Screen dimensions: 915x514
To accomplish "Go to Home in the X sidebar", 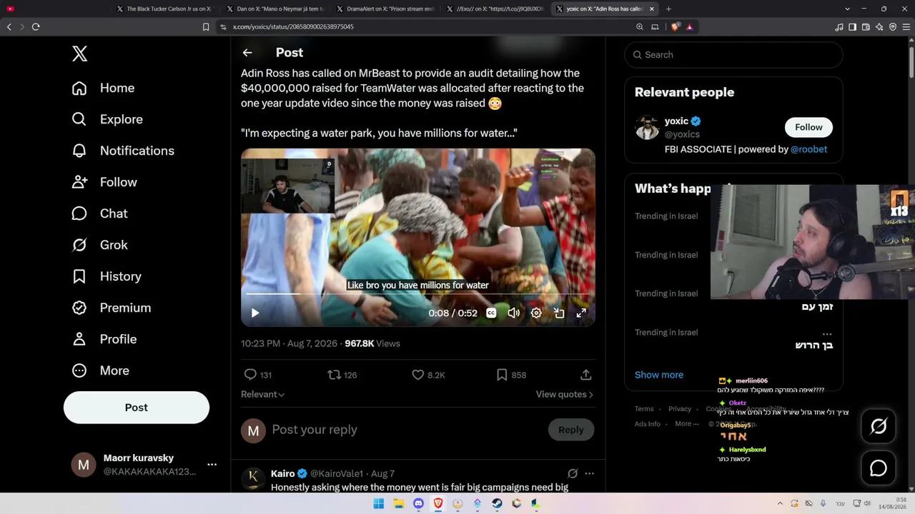I will click(x=103, y=88).
